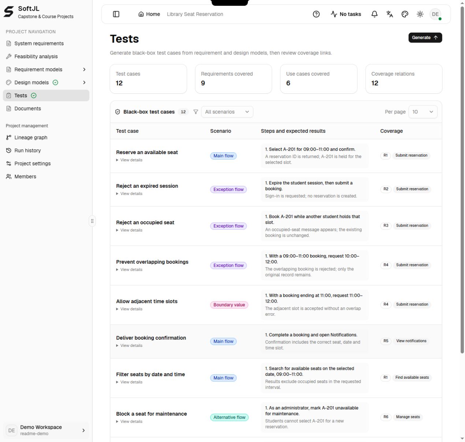Open Members page
The width and height of the screenshot is (465, 442).
46,177
